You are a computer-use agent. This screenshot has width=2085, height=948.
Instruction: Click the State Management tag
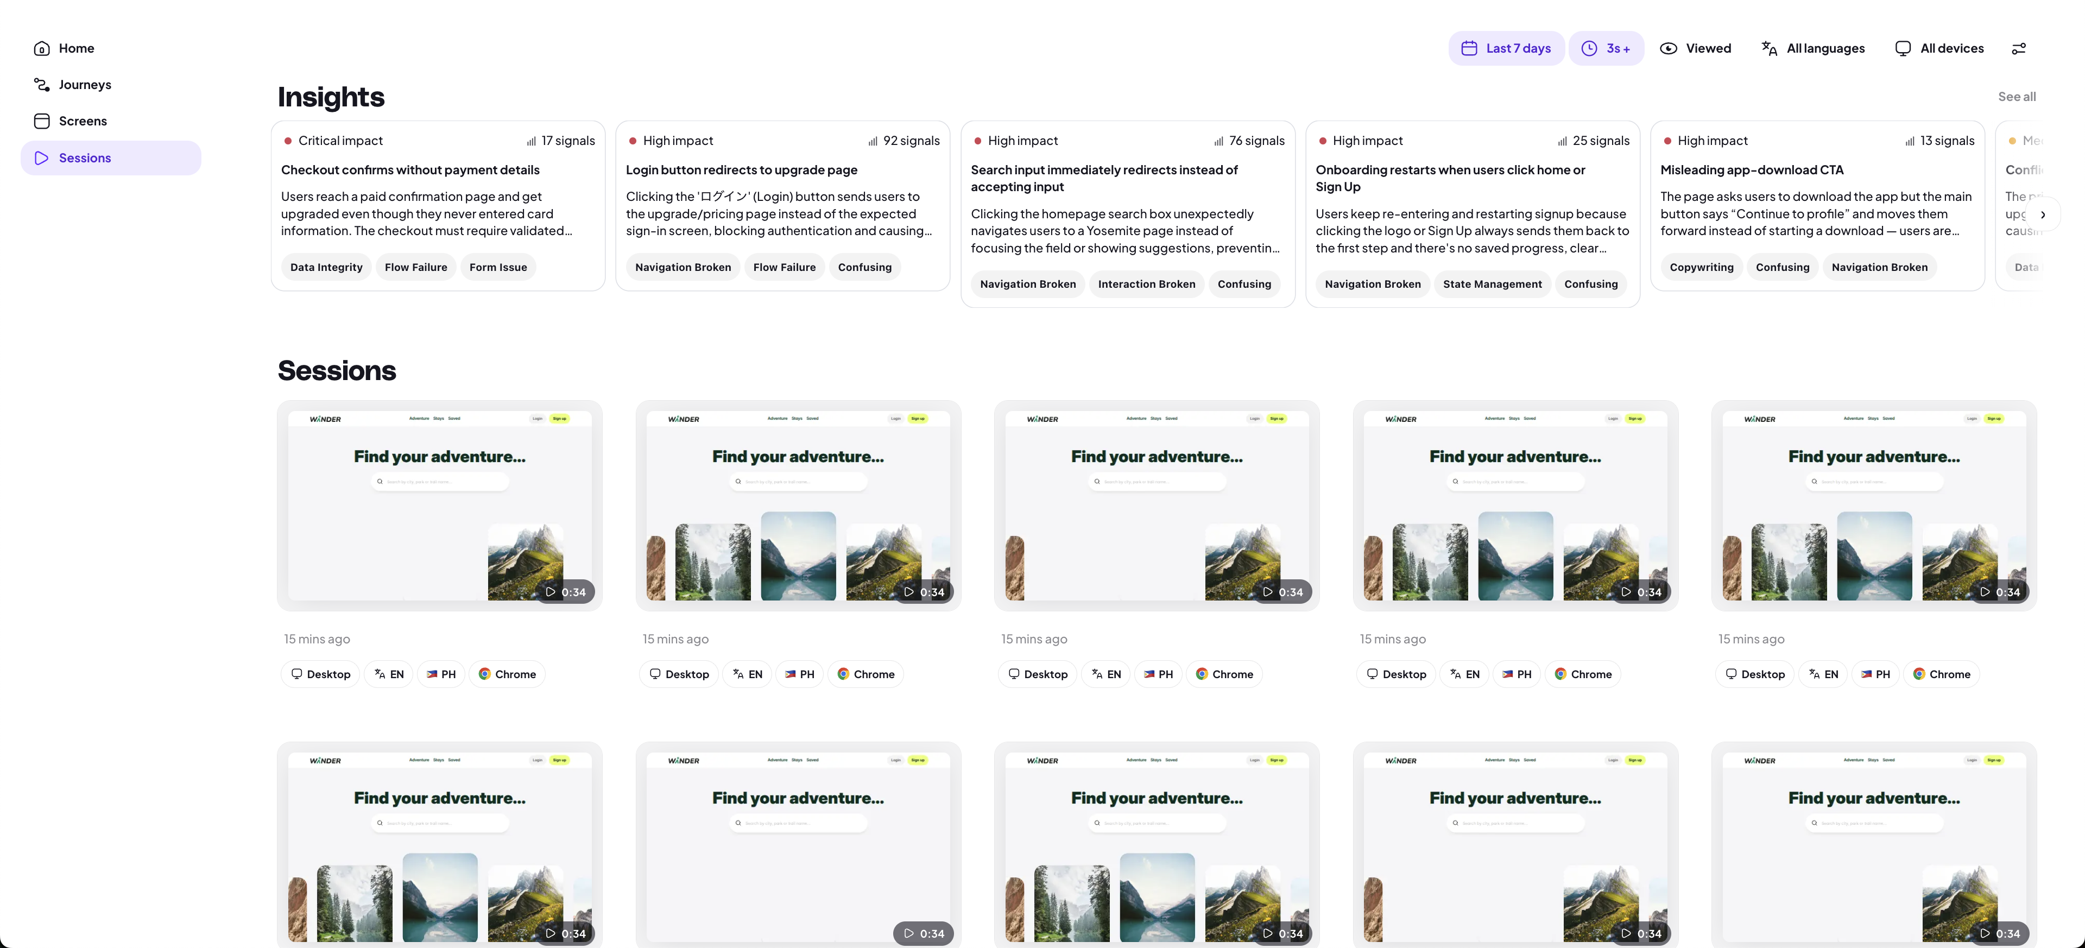pyautogui.click(x=1492, y=284)
